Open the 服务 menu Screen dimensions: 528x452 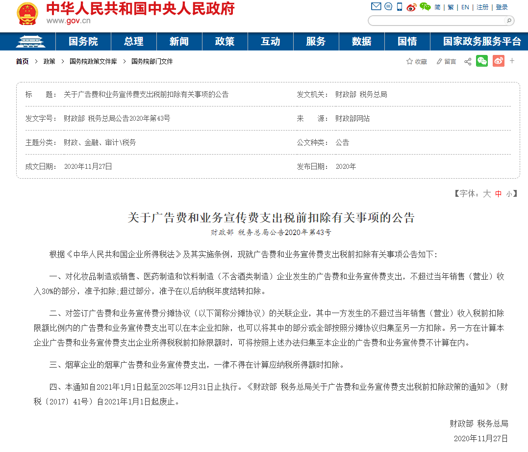coord(316,41)
